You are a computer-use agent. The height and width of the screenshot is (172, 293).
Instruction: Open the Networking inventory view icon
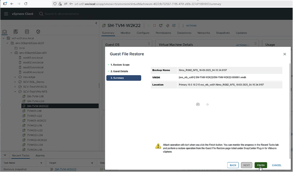point(38,32)
